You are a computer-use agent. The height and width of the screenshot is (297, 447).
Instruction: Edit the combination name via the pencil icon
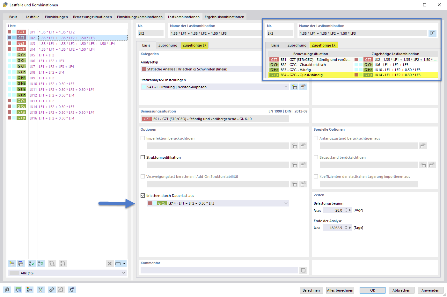[432, 33]
